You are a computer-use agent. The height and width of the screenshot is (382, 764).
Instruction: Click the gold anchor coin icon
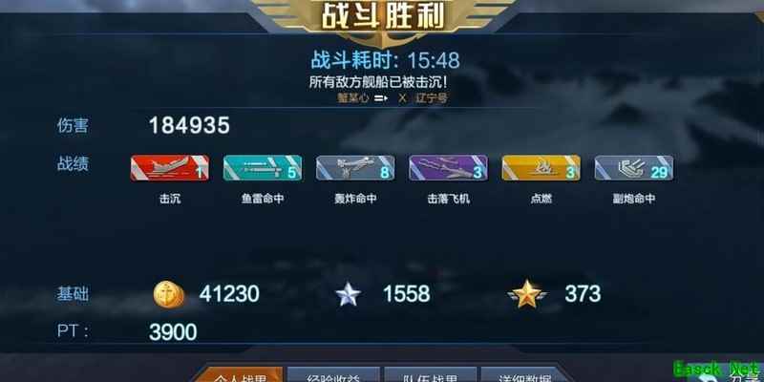(169, 294)
